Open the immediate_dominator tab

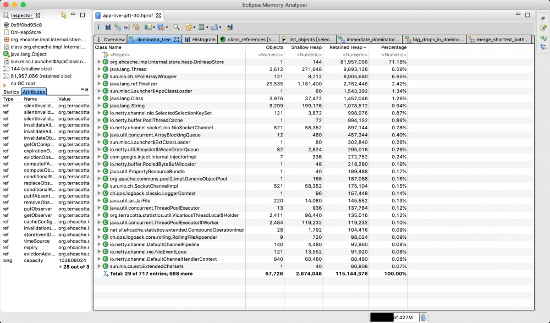tap(369, 40)
